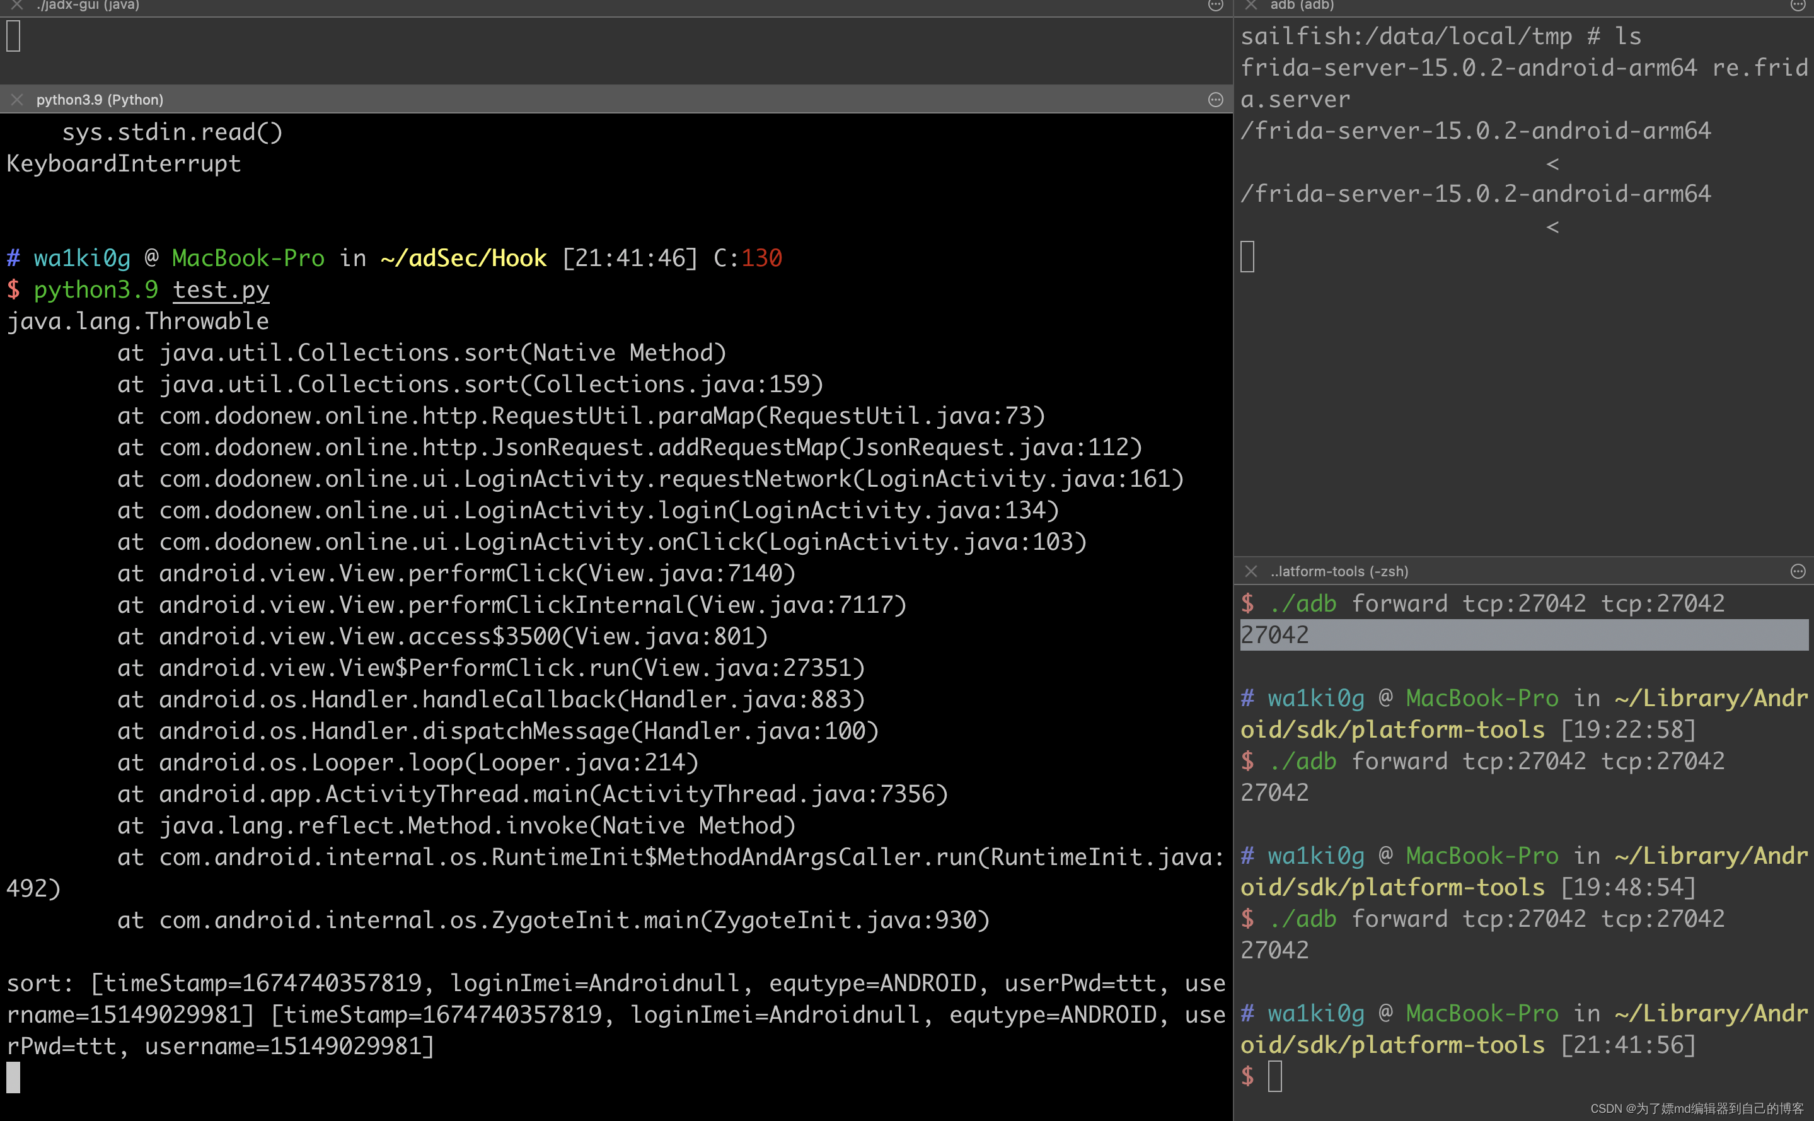Click the Collections.sort(Native Method) line
This screenshot has width=1814, height=1121.
[422, 353]
